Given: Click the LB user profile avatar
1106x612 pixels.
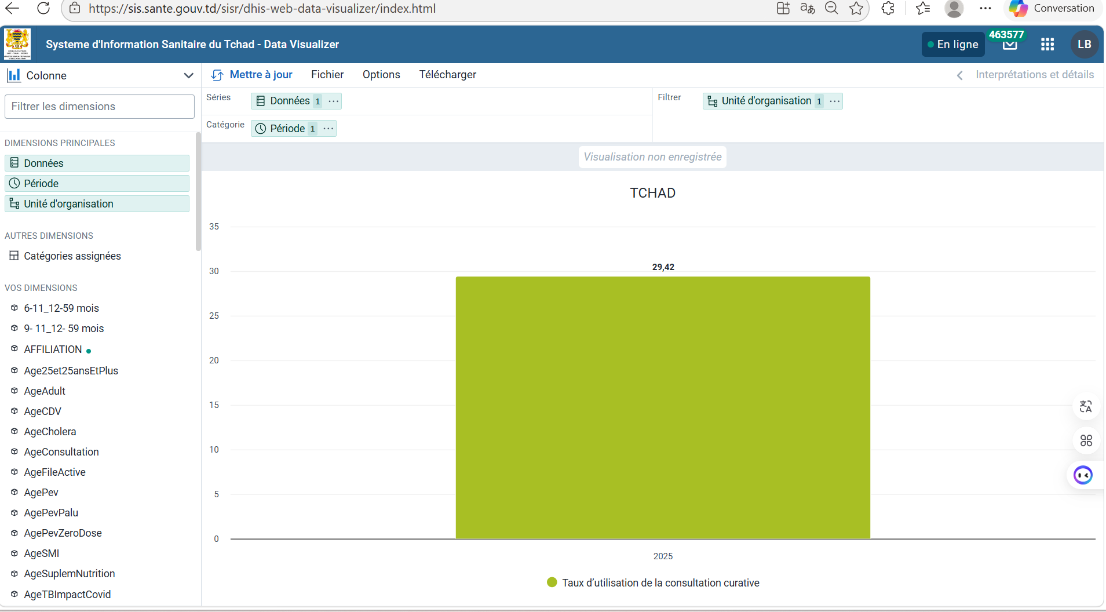Looking at the screenshot, I should pyautogui.click(x=1084, y=45).
